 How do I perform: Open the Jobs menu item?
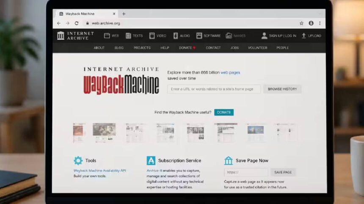(234, 48)
